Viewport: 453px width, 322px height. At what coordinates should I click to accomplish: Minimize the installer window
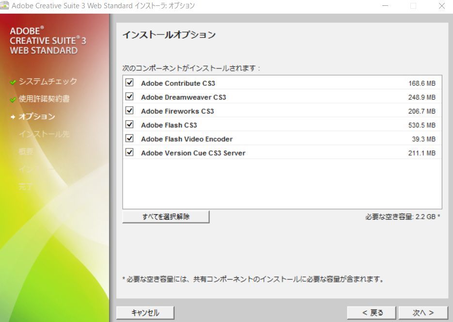pyautogui.click(x=385, y=5)
